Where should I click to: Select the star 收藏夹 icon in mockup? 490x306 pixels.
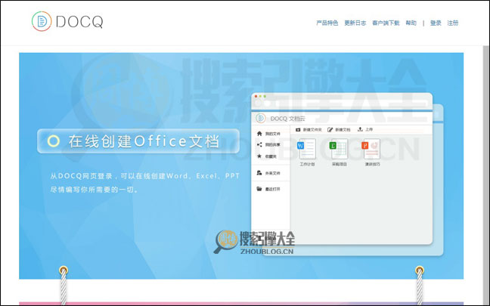259,156
